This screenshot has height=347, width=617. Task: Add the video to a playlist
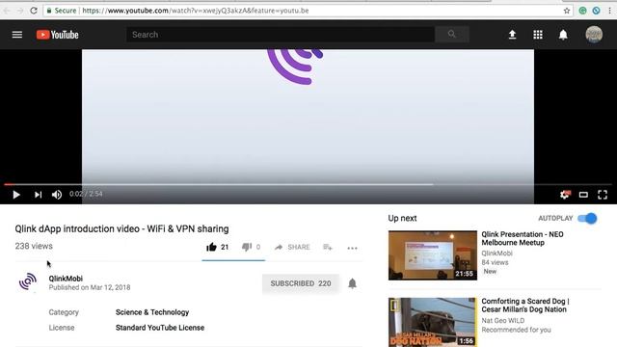click(x=328, y=247)
